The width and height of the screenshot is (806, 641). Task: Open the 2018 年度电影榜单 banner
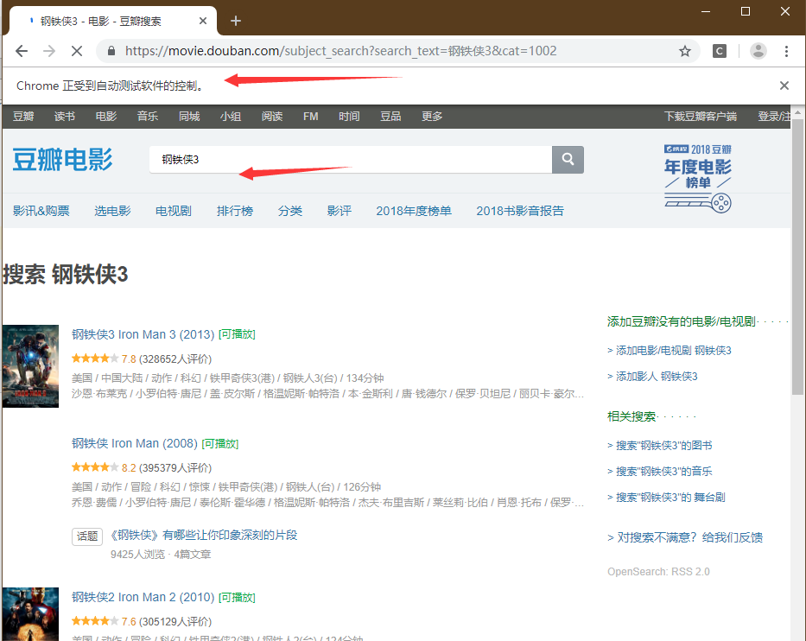pyautogui.click(x=697, y=178)
